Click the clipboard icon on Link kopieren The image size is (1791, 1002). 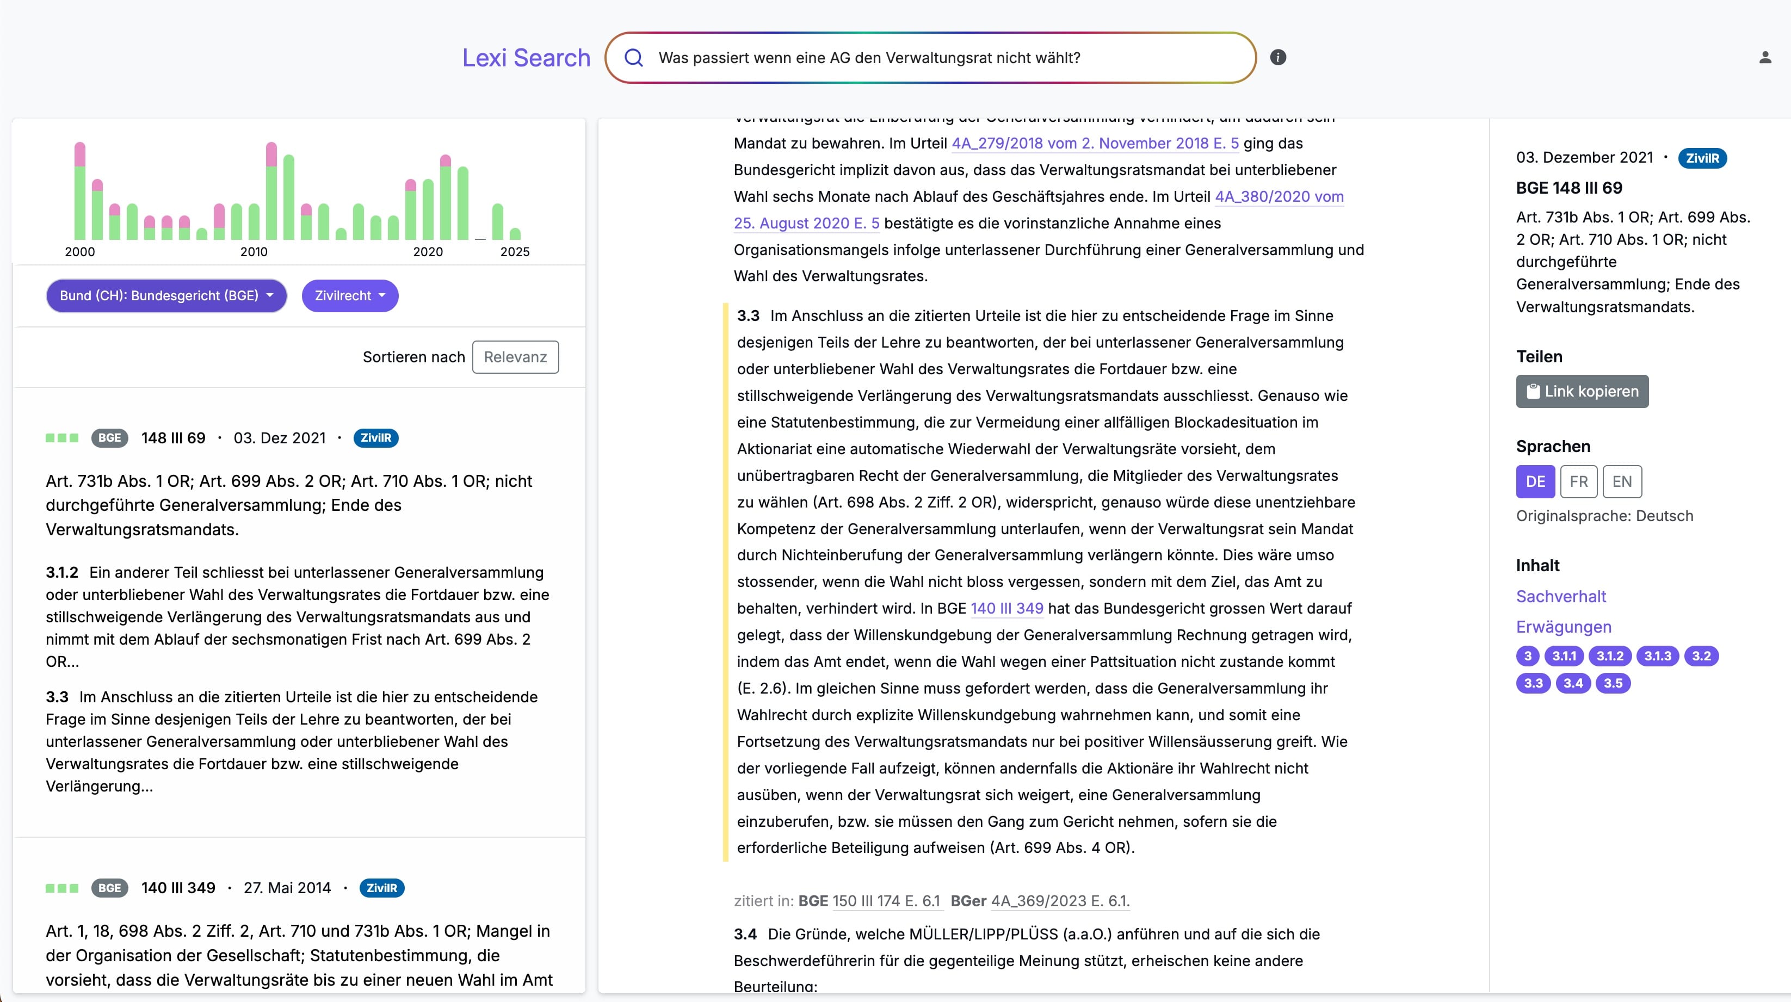click(1533, 392)
